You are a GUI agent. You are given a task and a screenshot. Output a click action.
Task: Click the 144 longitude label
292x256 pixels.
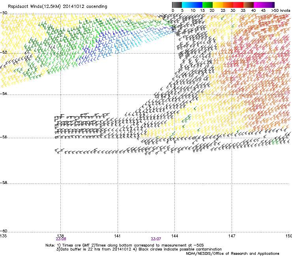click(x=174, y=236)
